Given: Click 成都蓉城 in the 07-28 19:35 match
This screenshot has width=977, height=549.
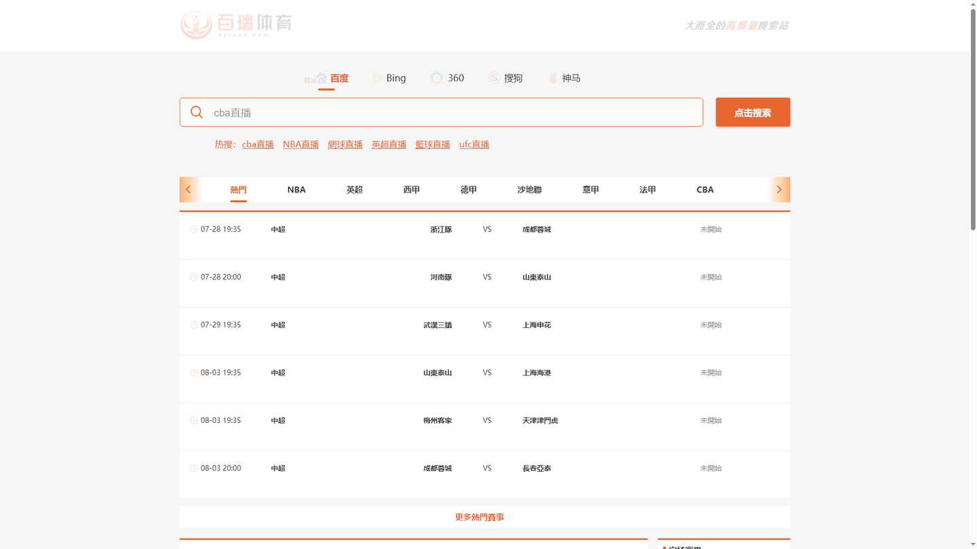Looking at the screenshot, I should click(x=537, y=230).
